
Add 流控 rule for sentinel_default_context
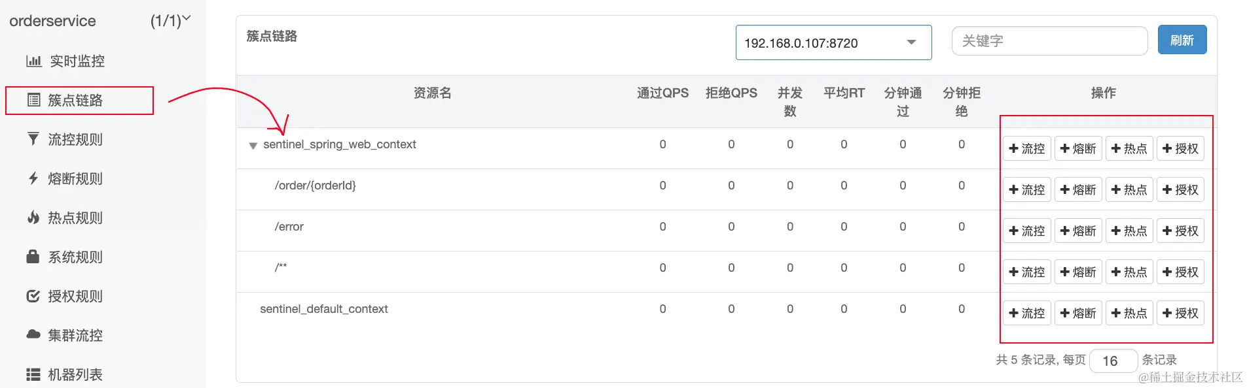(1027, 313)
